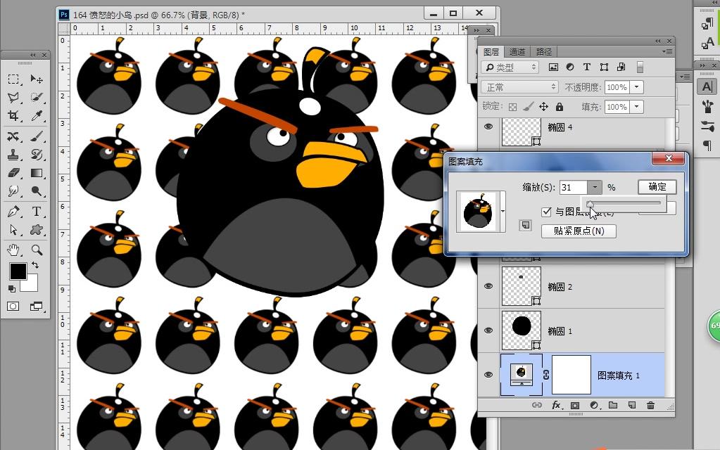Select the Polygonal Lasso tool
Screen dimensions: 720x450
click(x=13, y=97)
